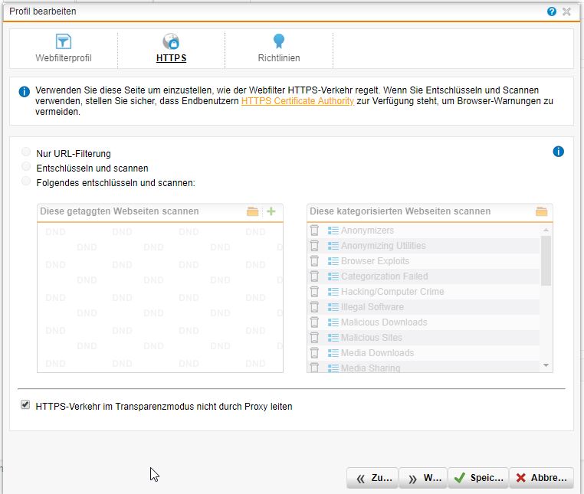Open the Webfilterprofil tab

coord(64,49)
